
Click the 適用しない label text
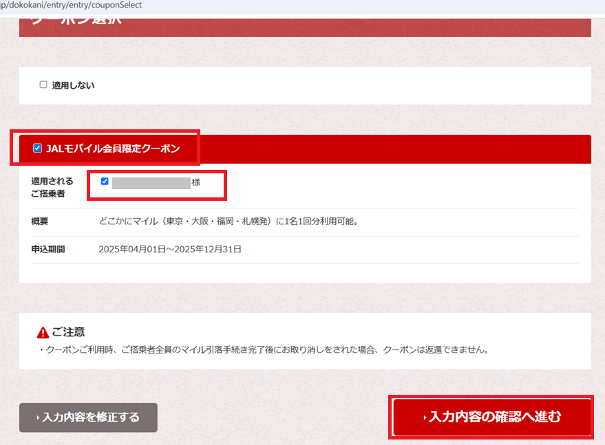(73, 86)
